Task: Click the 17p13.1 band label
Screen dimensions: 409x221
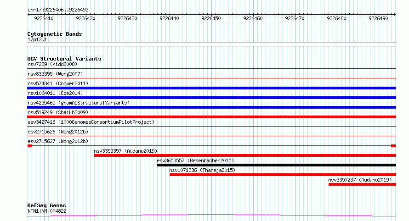Action: click(37, 39)
